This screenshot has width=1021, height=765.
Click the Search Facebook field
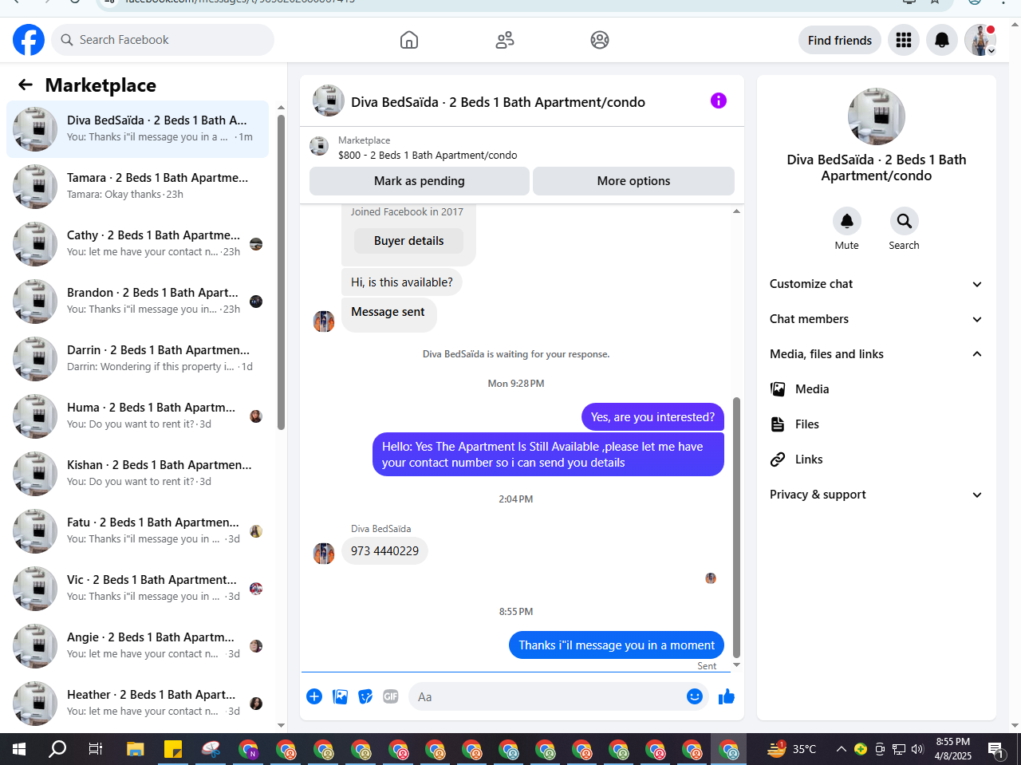[163, 40]
